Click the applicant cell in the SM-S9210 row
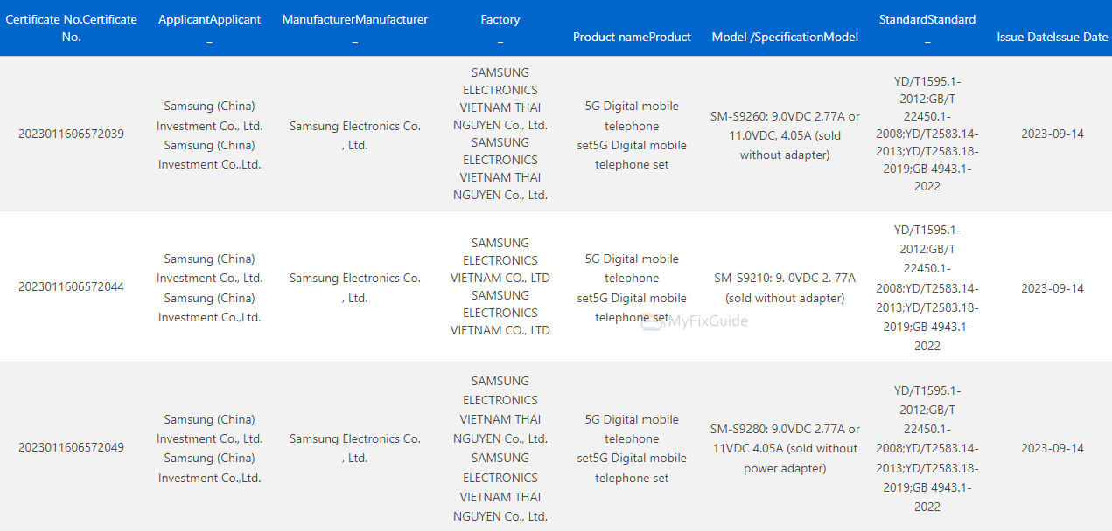 (x=209, y=287)
